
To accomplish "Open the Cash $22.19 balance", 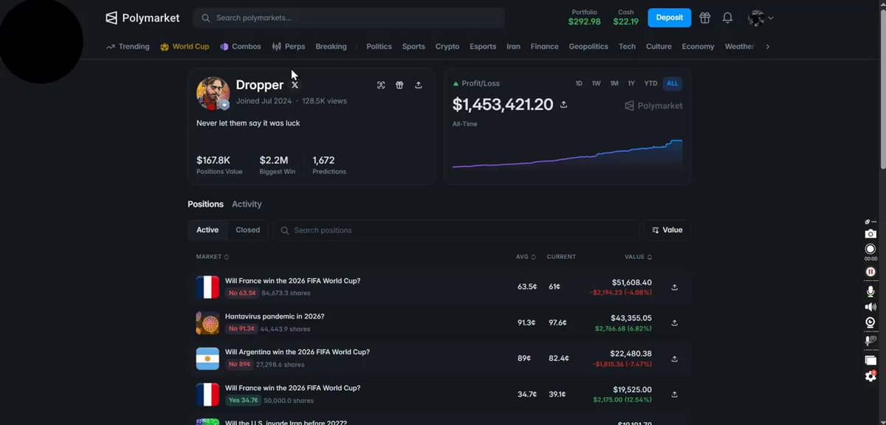I will [x=625, y=18].
